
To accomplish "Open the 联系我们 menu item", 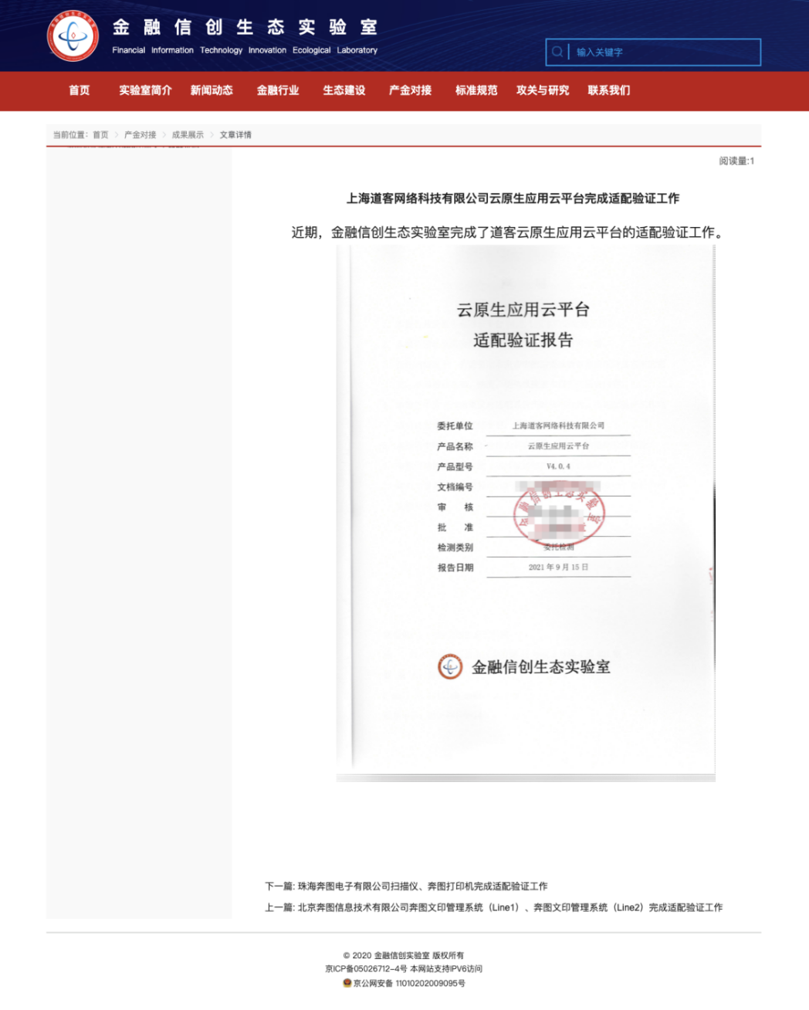I will click(x=609, y=90).
